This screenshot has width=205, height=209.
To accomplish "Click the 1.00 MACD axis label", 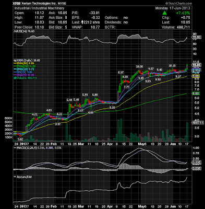I will (x=196, y=148).
